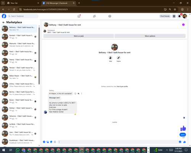Open the Groups icon in top navigation

click(110, 16)
